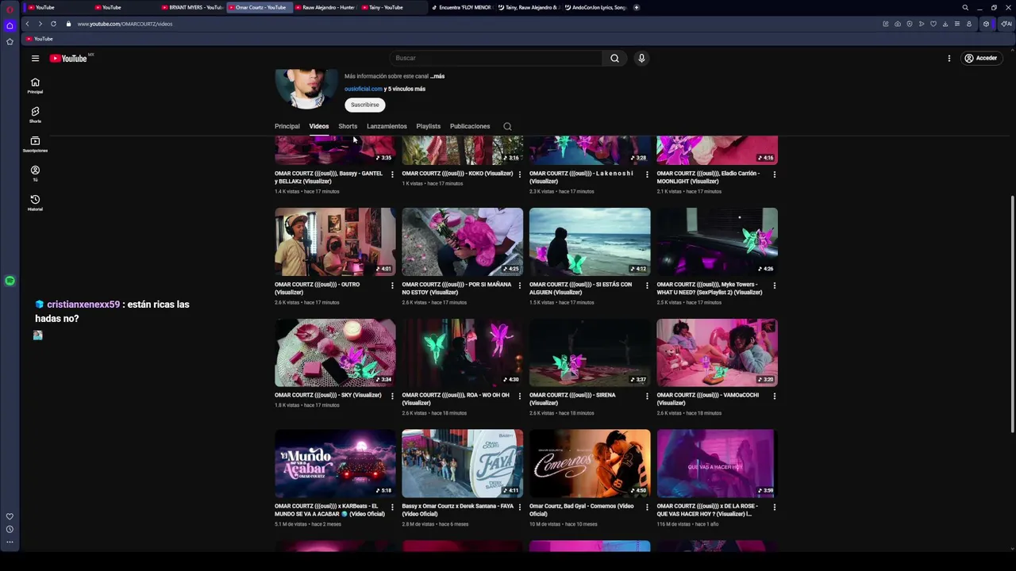Switch to the BRYANT MYERS browser tab
This screenshot has height=571, width=1016.
click(191, 7)
